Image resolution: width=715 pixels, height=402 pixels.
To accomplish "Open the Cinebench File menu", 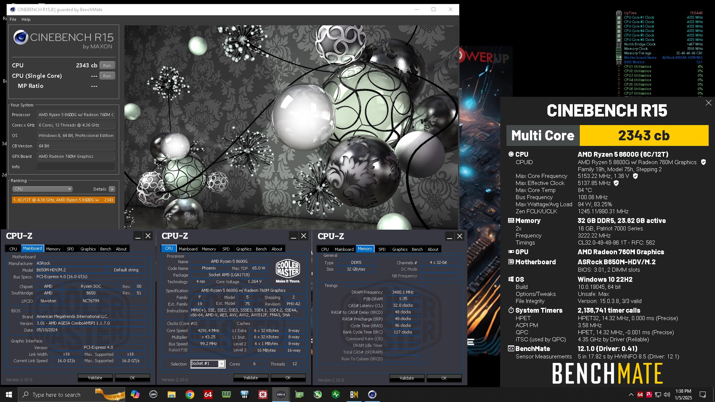I will pos(13,19).
